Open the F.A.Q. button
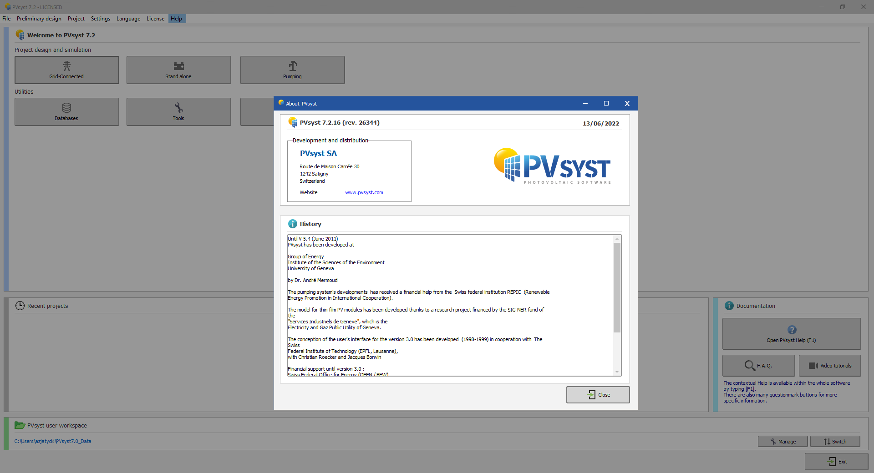Image resolution: width=874 pixels, height=473 pixels. click(x=759, y=366)
